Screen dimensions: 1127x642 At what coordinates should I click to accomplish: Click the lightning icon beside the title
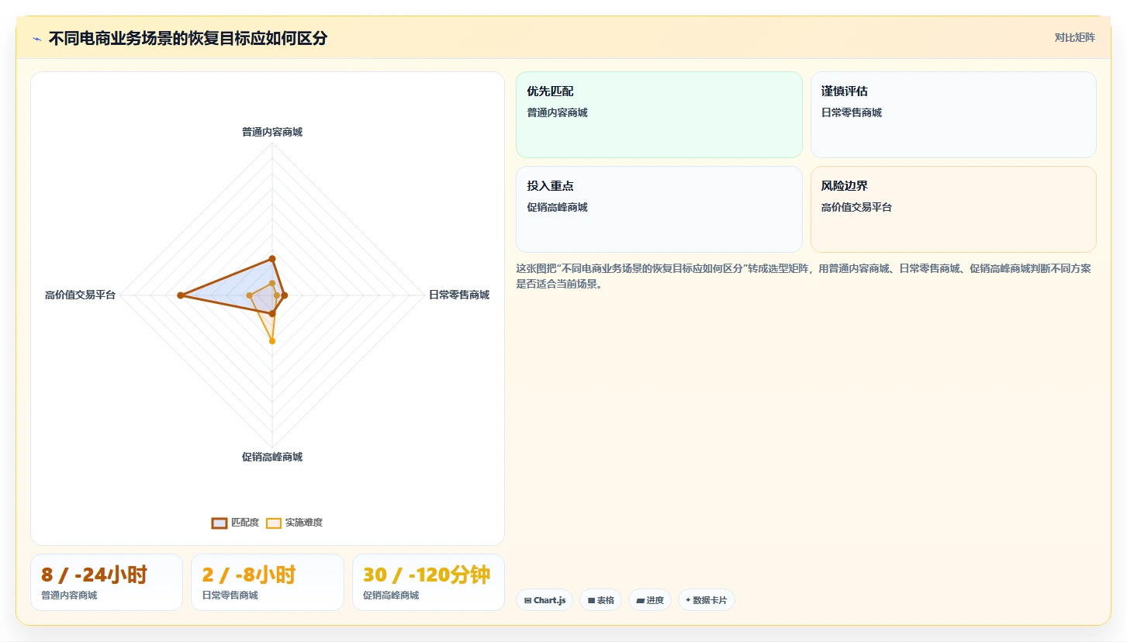(36, 39)
